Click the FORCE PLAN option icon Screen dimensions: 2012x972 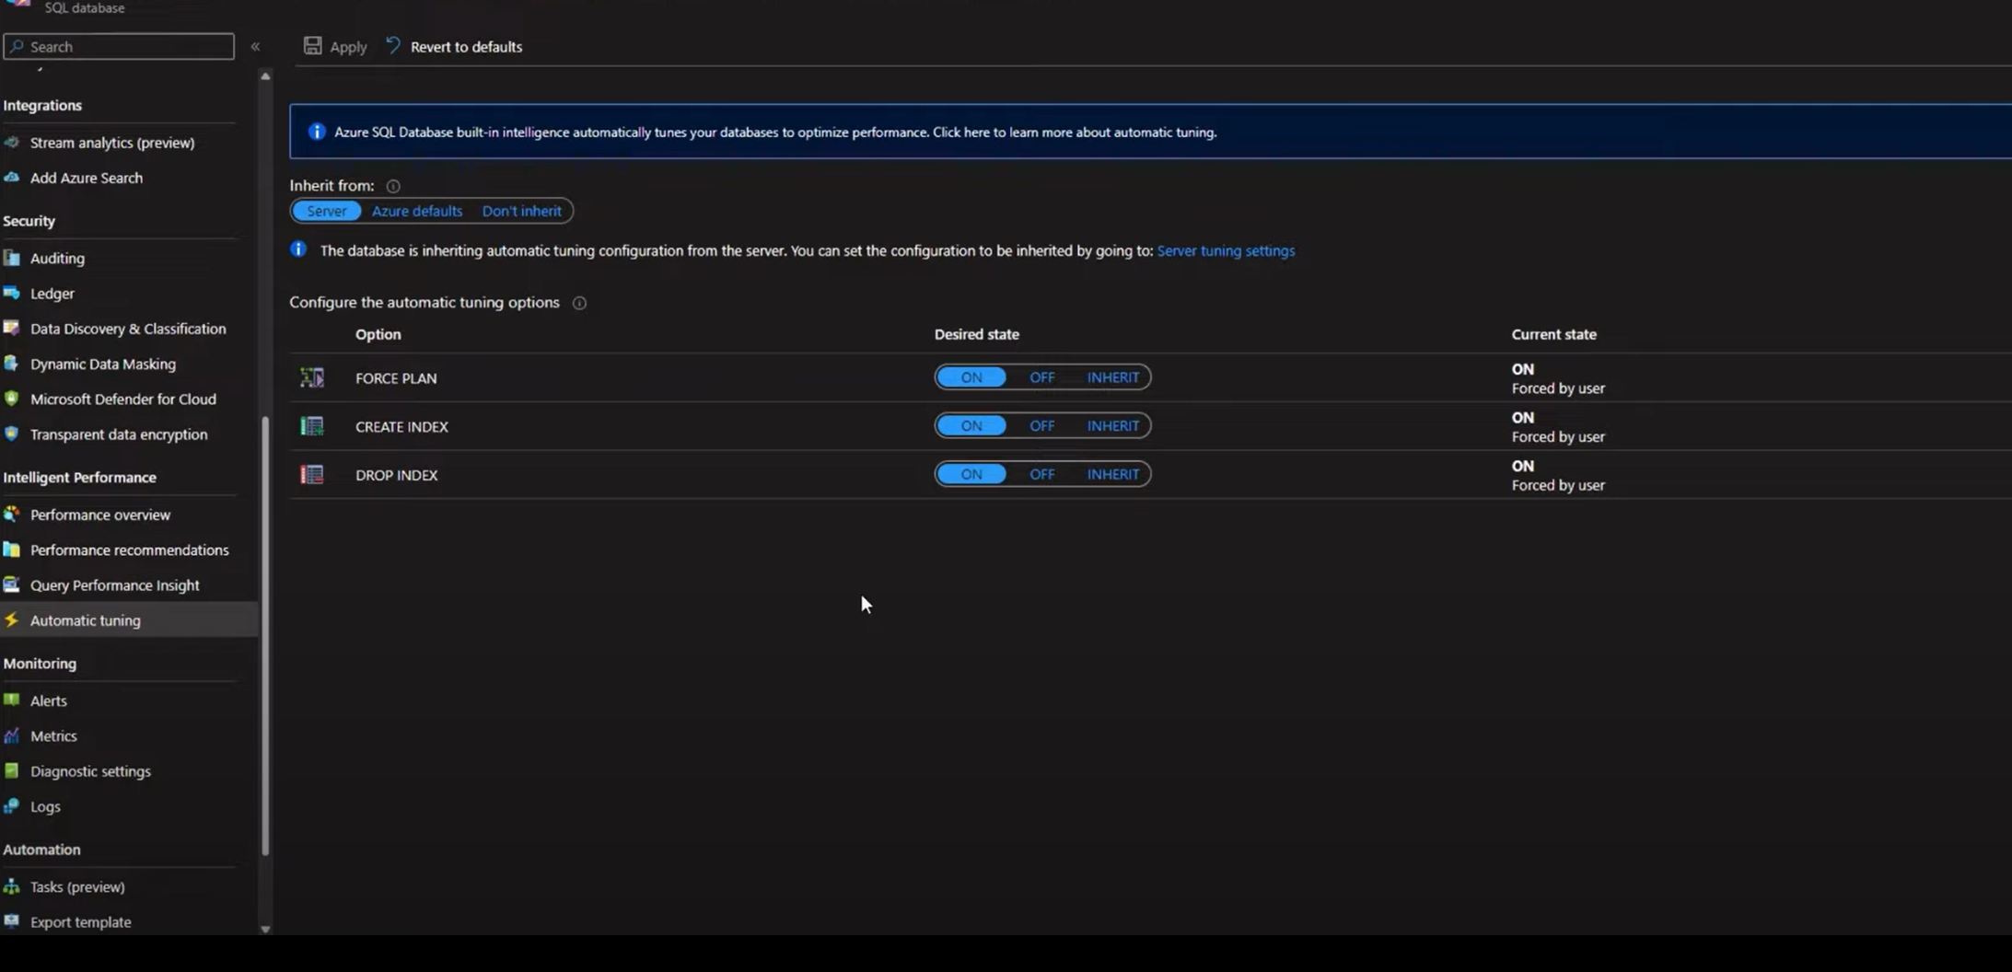[312, 377]
